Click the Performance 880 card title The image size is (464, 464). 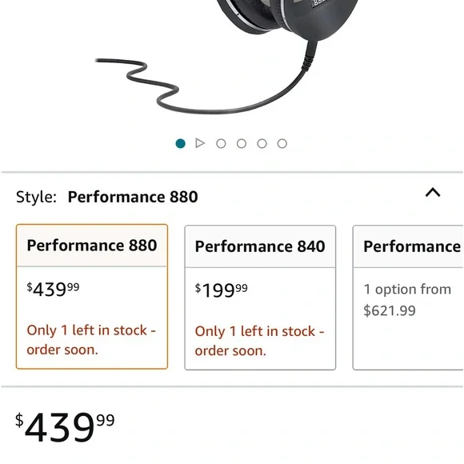tap(92, 246)
